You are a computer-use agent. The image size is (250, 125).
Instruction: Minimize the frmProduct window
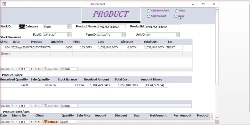(193, 4)
